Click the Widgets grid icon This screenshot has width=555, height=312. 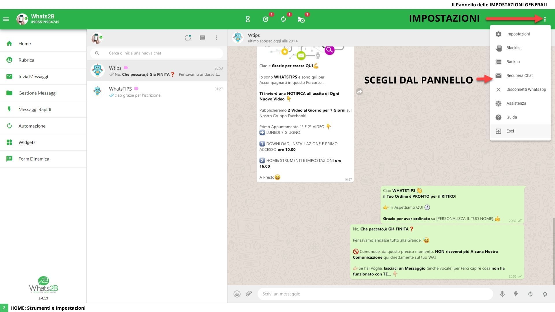pyautogui.click(x=9, y=142)
